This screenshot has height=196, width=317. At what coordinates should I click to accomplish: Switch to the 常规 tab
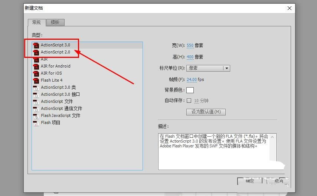(36, 22)
